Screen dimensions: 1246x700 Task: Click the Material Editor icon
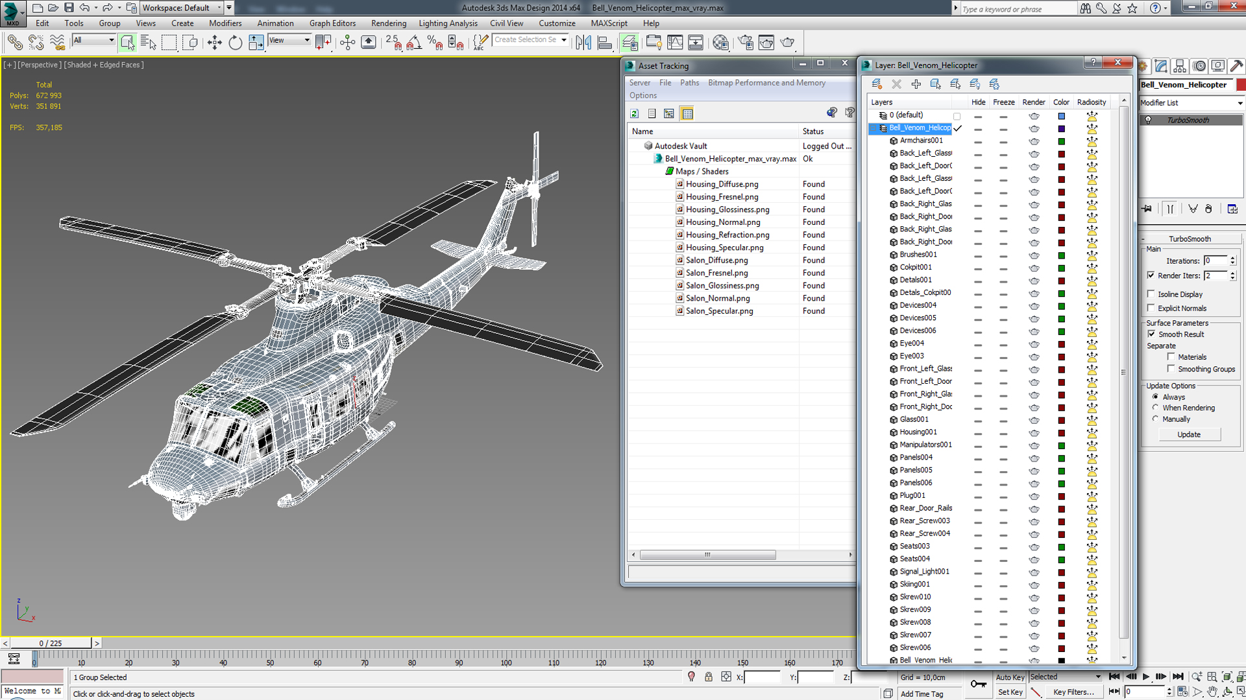coord(720,43)
